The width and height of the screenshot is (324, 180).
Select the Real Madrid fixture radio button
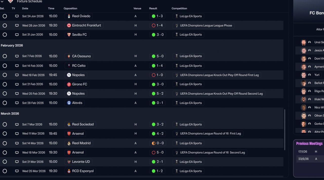[x=5, y=143]
